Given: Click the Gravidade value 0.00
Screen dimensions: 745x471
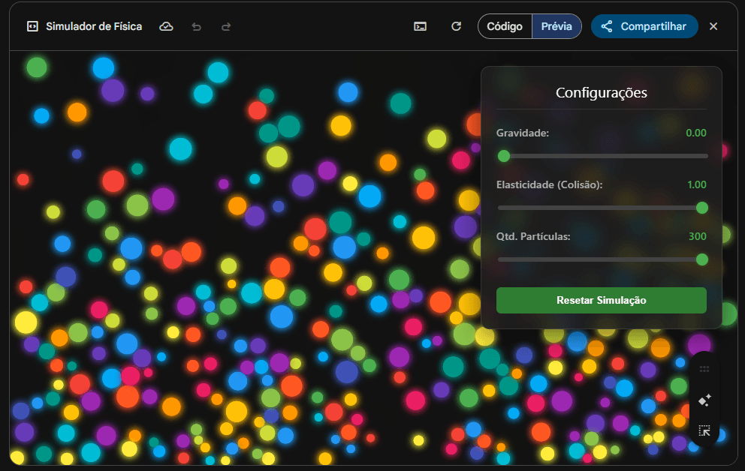Looking at the screenshot, I should (695, 133).
